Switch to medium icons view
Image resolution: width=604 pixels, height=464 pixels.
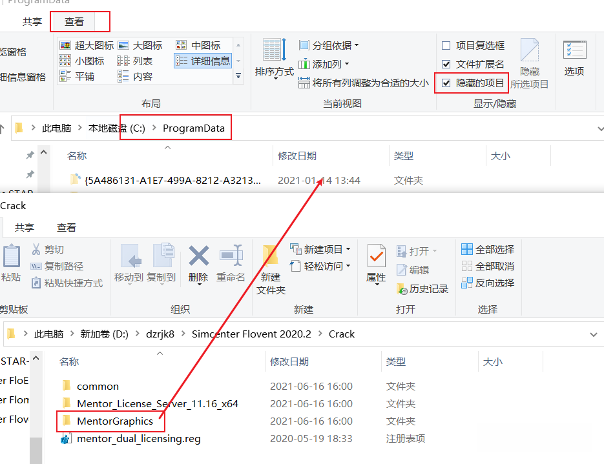point(198,45)
